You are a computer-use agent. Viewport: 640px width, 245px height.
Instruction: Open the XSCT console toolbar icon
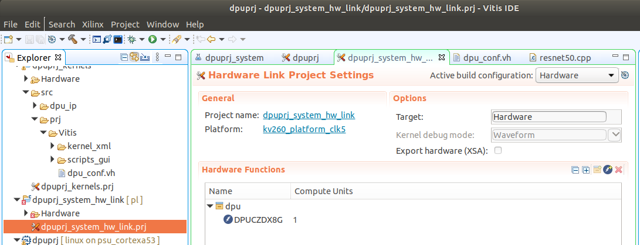97,40
